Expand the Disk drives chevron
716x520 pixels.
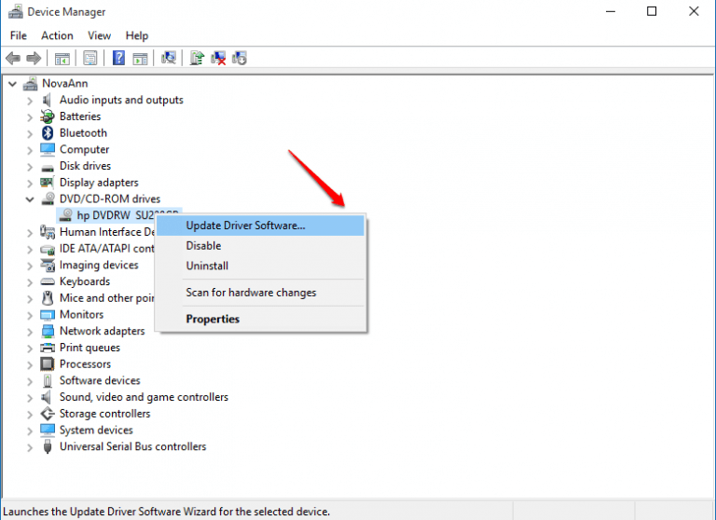(x=30, y=166)
